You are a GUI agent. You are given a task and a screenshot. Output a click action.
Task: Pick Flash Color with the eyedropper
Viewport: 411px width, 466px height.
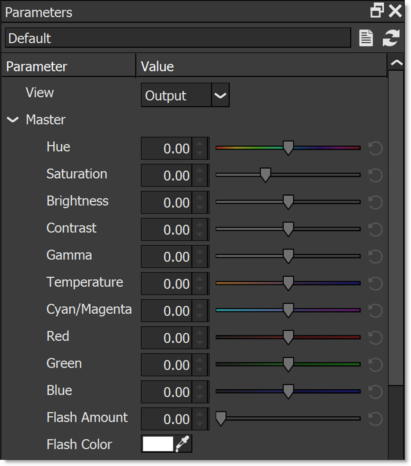[x=182, y=444]
